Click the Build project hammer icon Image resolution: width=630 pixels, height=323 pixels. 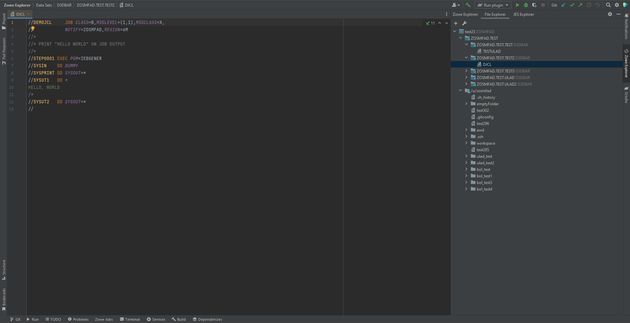[x=468, y=5]
